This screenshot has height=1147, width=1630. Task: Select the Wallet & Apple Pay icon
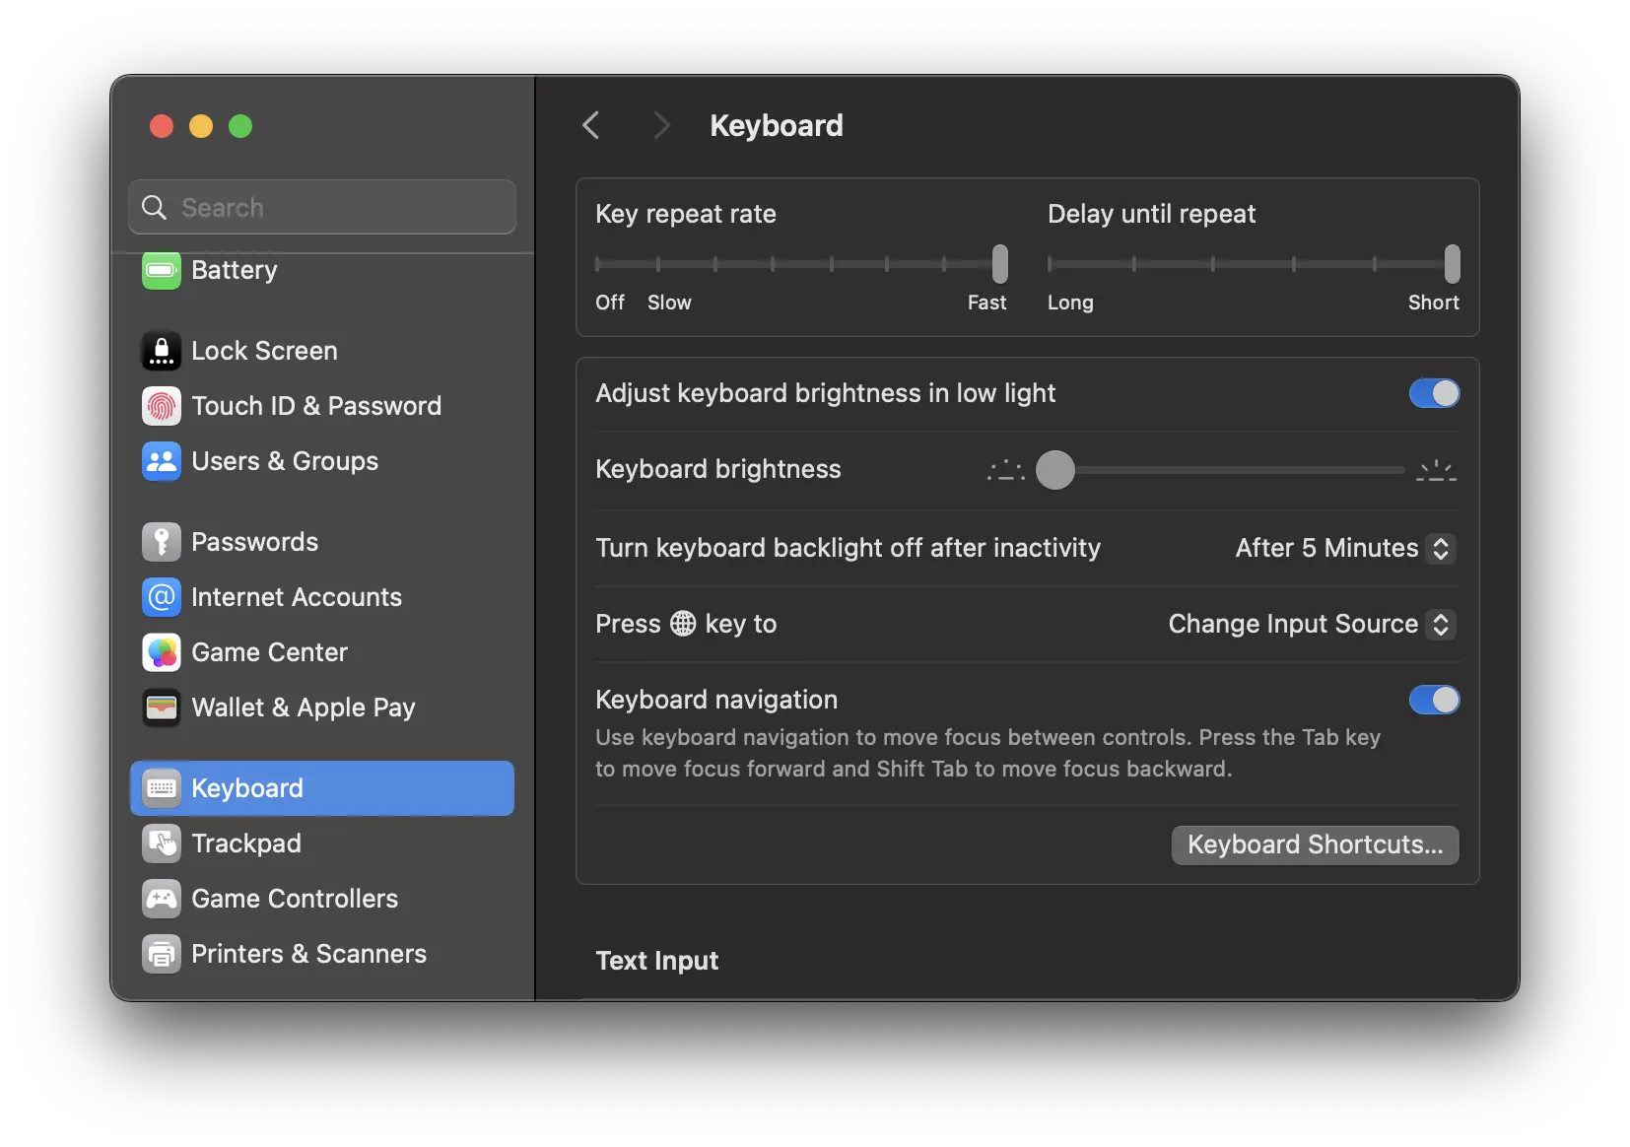coord(161,708)
